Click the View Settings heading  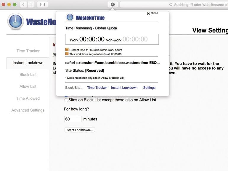210,30
